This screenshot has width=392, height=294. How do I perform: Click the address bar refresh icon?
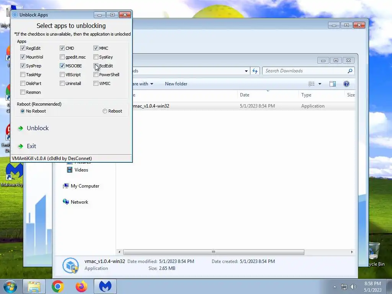tap(255, 71)
